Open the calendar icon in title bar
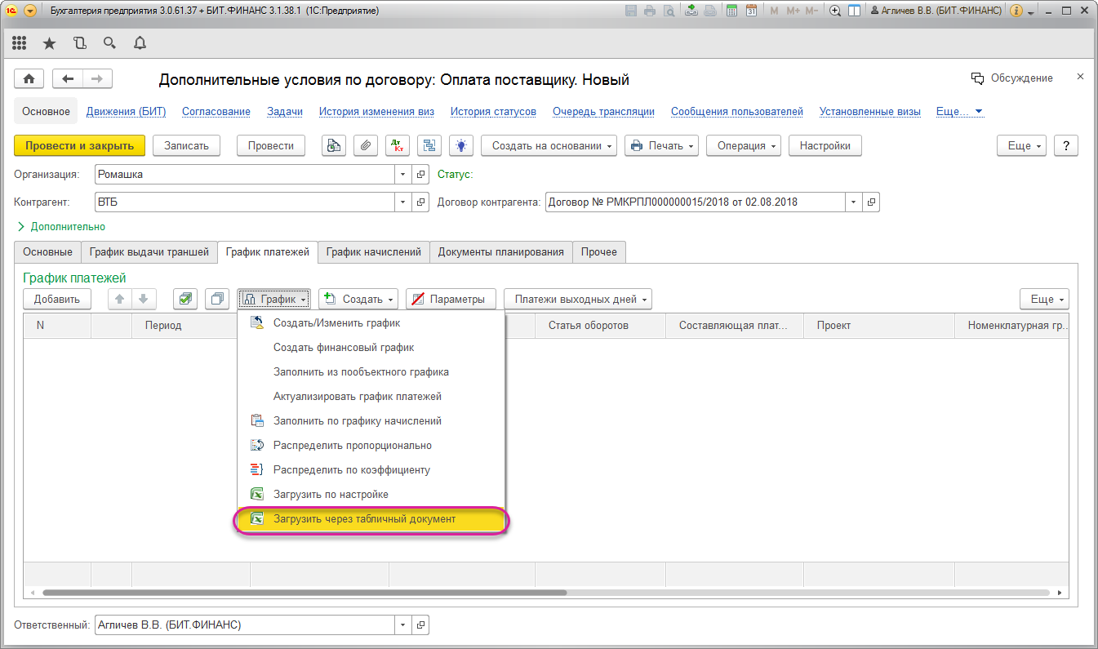 (751, 11)
